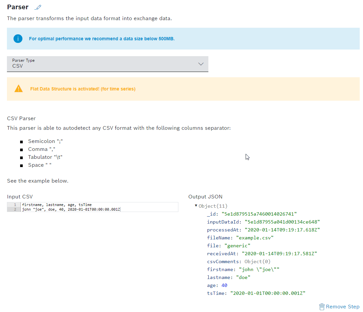Click the Flat Data Structure warning message
Image resolution: width=363 pixels, height=312 pixels.
pos(83,89)
